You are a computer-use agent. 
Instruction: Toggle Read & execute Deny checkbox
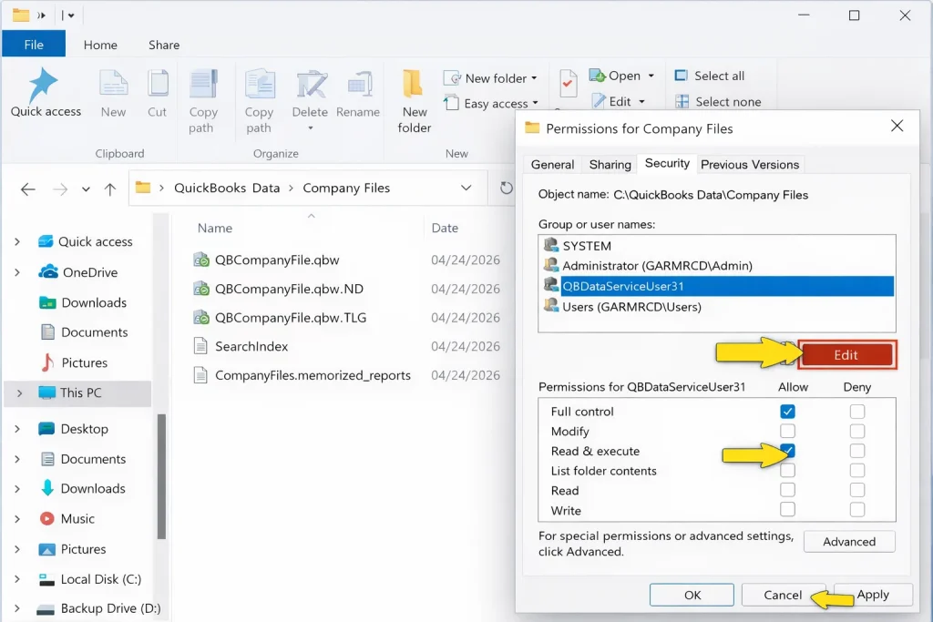click(857, 451)
